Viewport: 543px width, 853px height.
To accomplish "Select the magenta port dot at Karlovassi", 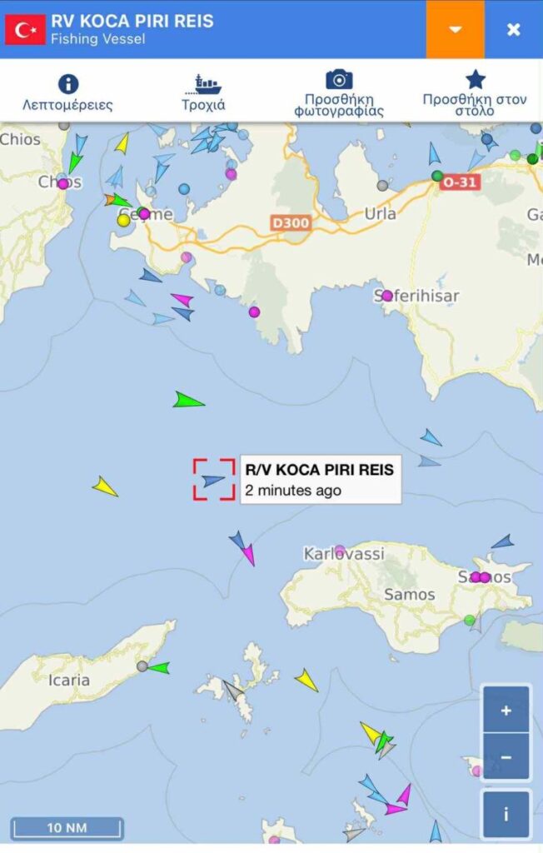I will [340, 551].
